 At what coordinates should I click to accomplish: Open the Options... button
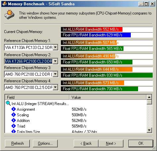tap(45, 143)
